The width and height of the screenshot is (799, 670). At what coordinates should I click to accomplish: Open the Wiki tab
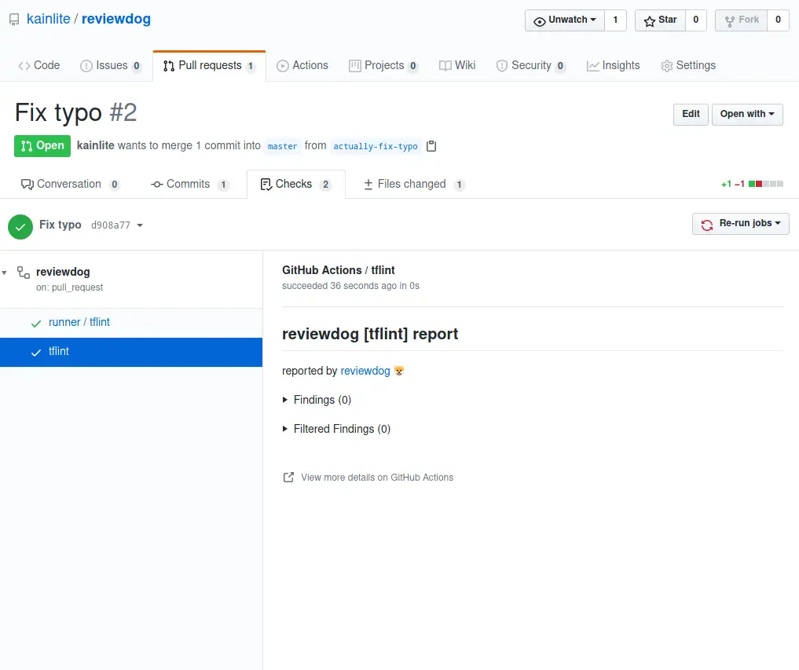click(457, 66)
